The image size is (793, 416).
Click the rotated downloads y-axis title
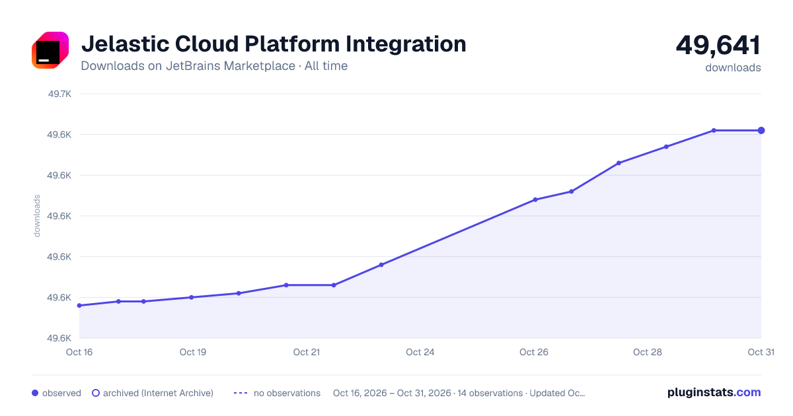[x=37, y=215]
